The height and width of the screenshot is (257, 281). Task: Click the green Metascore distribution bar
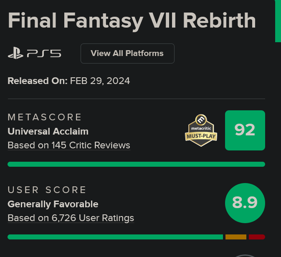point(136,164)
